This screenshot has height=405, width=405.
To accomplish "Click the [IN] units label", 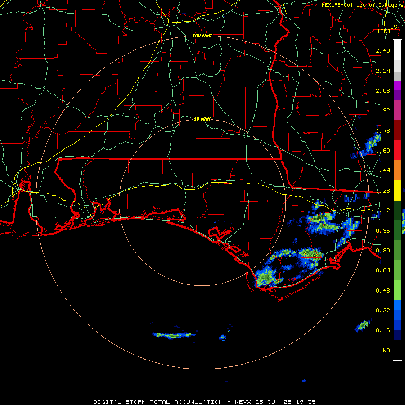I will tap(384, 31).
